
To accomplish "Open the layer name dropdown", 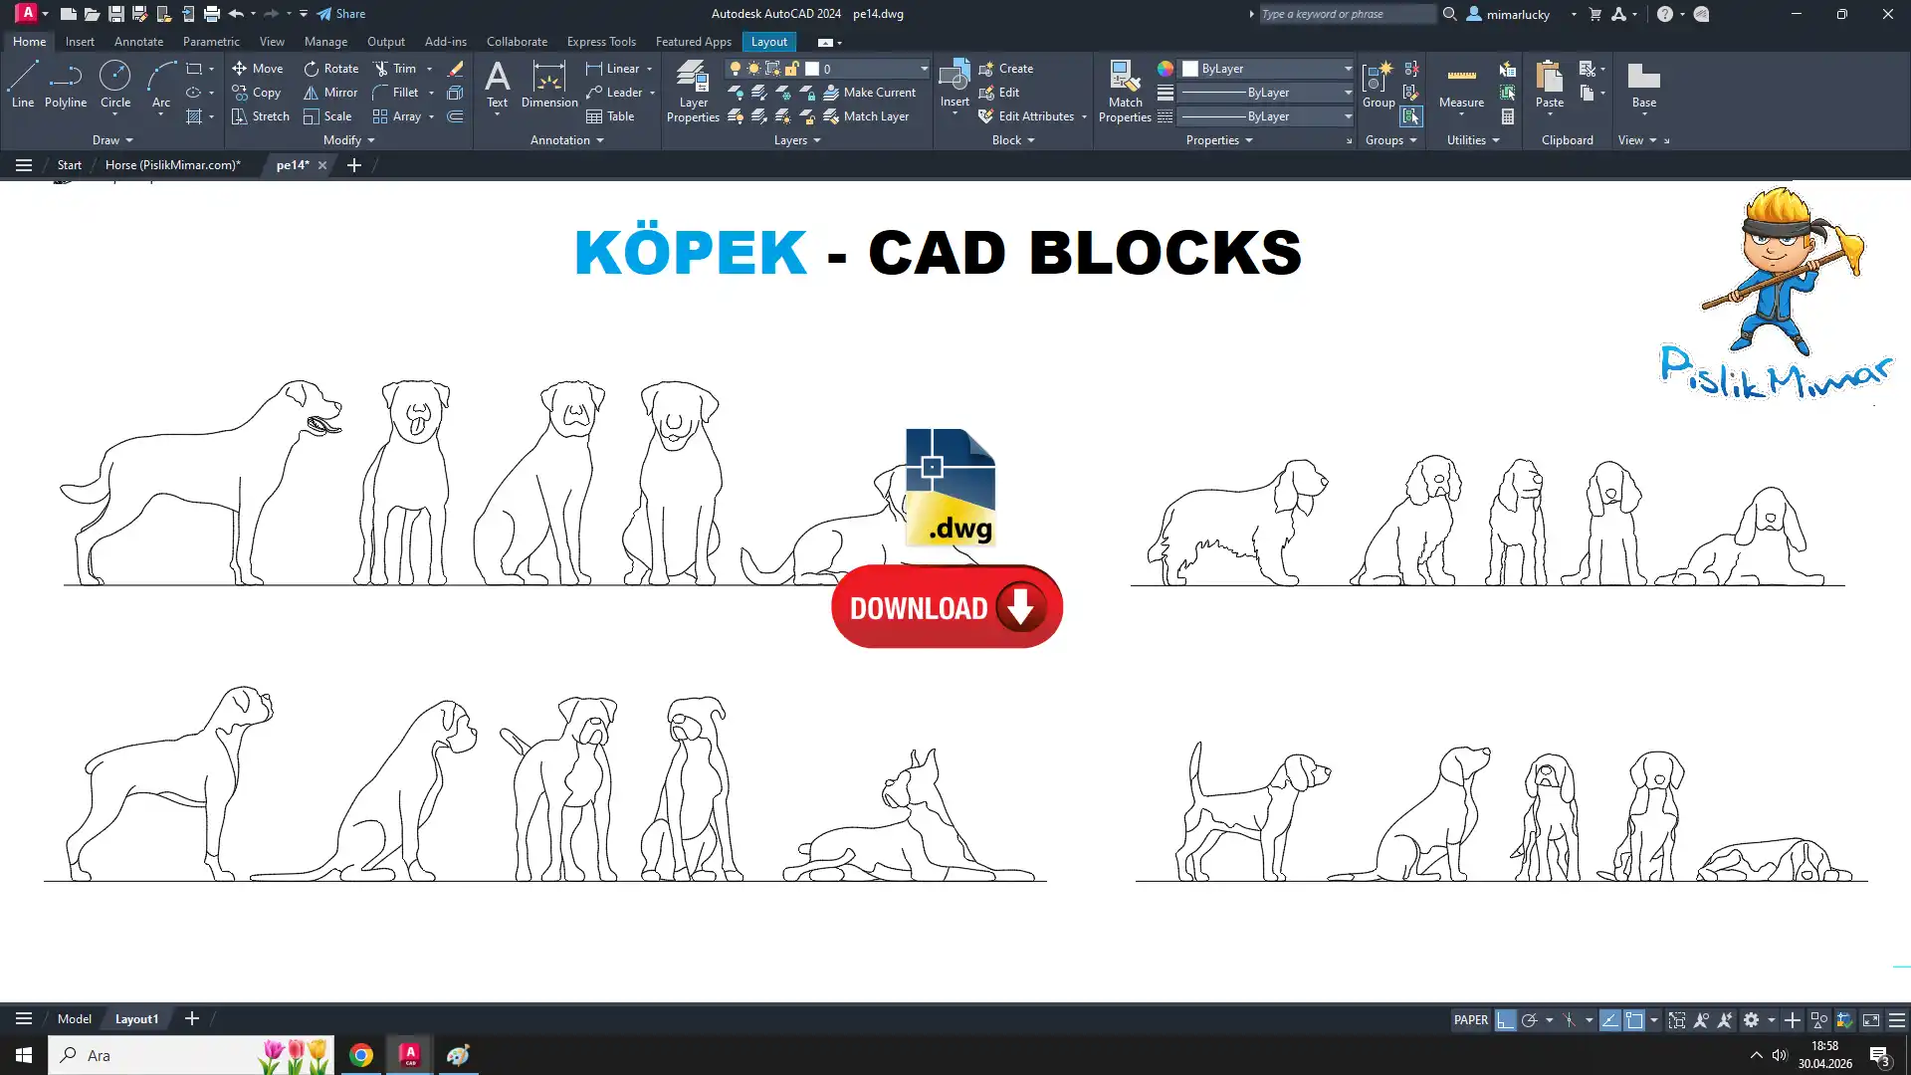I will tap(924, 69).
